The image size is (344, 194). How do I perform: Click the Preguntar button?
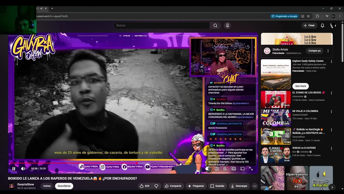click(196, 186)
